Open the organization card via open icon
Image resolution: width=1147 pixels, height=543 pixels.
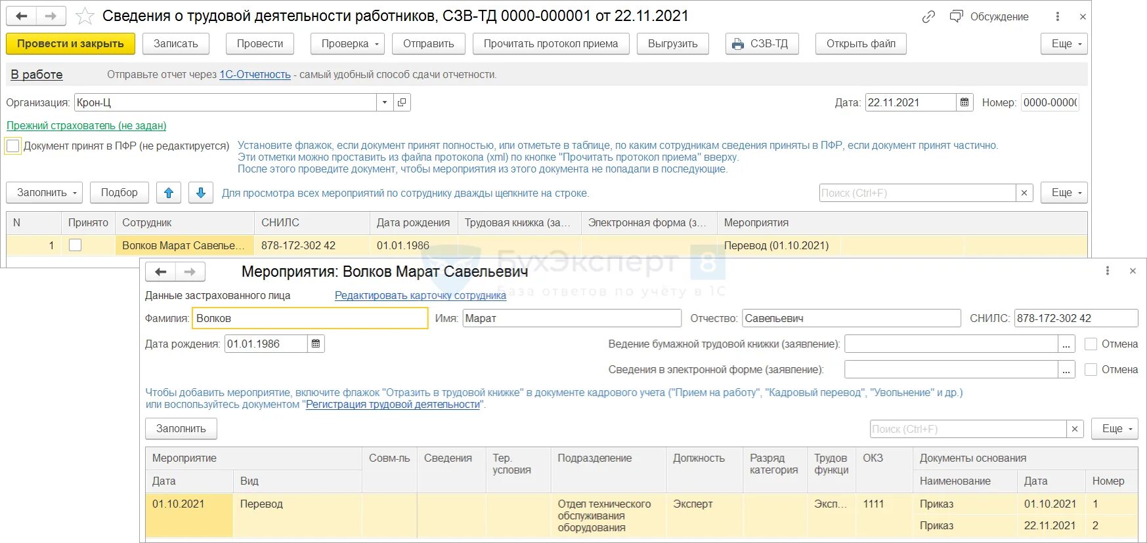[402, 102]
